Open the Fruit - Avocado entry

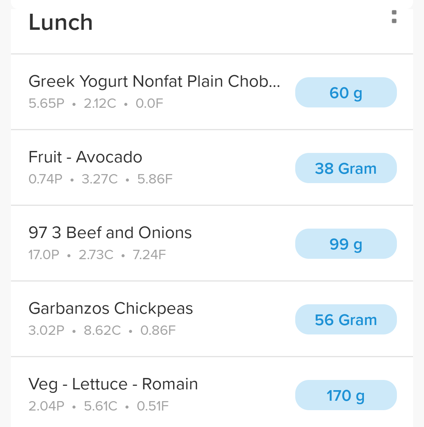(86, 157)
